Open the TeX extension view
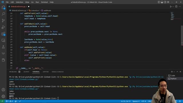 point(3,54)
